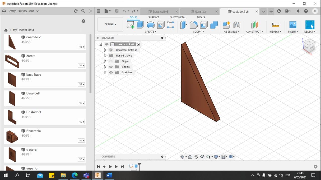Open the notifications bell
The image size is (321, 180).
(x=298, y=11)
